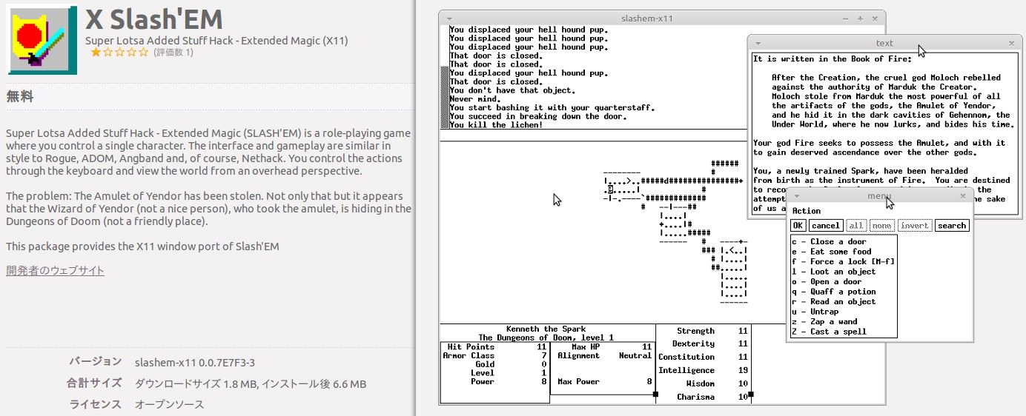Open the text window title bar menu arrow
Viewport: 1026px width, 416px height.
click(758, 43)
